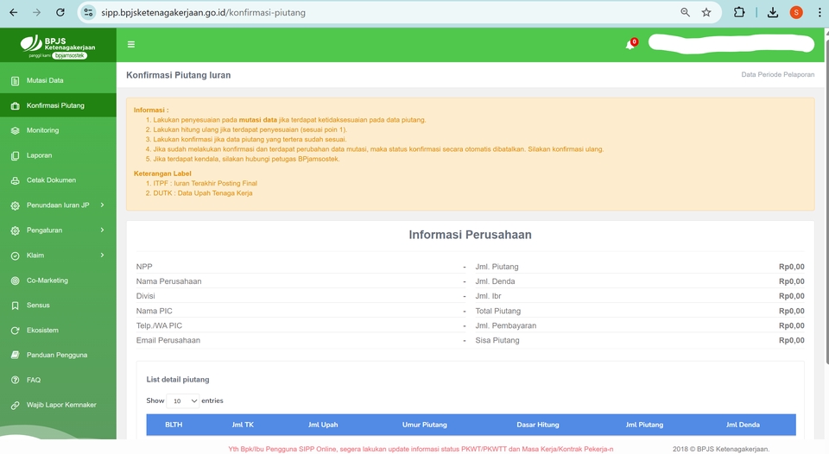829x454 pixels.
Task: Sort by Dasar Hitung column header
Action: click(538, 425)
